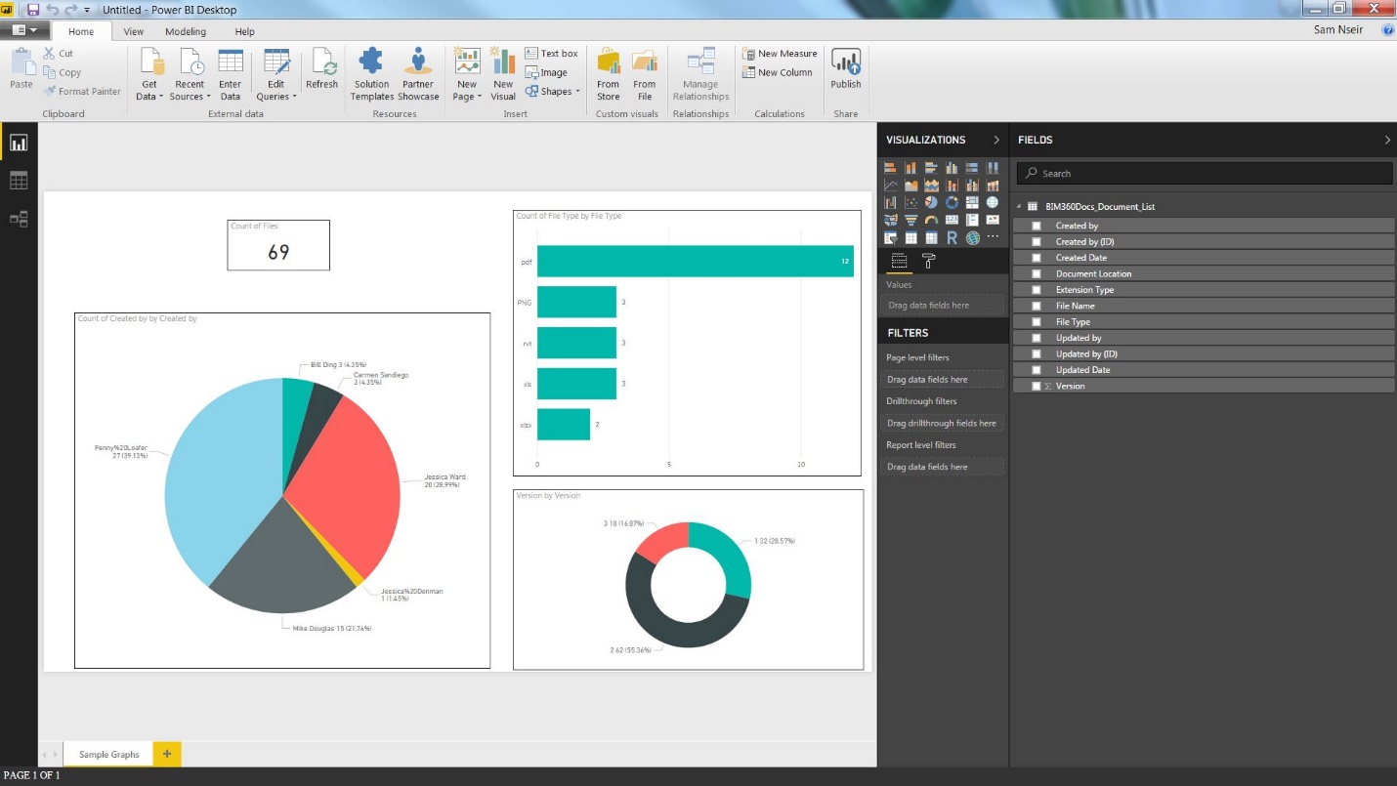Select the map visualization globe icon
1397x786 pixels.
tap(993, 203)
